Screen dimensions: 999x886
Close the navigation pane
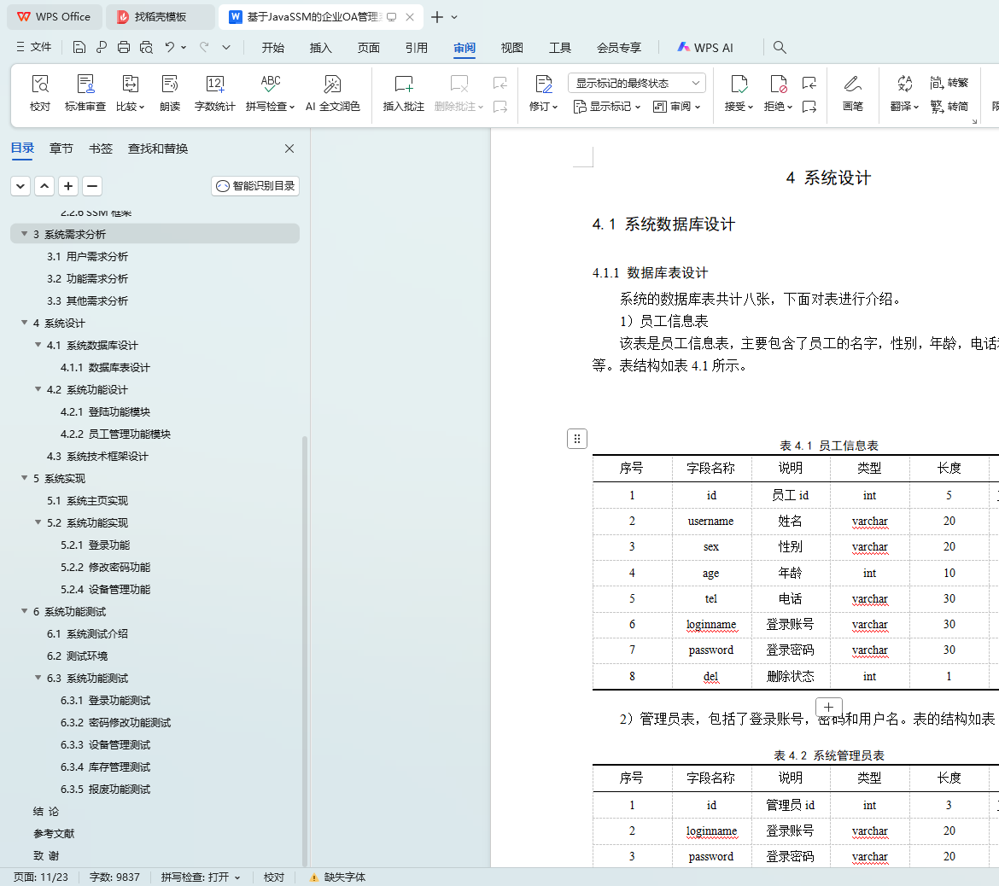(x=289, y=149)
